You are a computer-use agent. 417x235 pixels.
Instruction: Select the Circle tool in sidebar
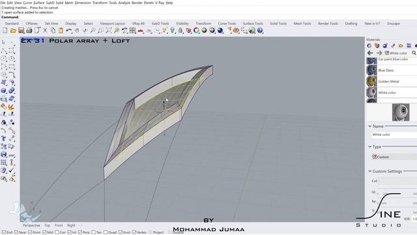click(4, 59)
